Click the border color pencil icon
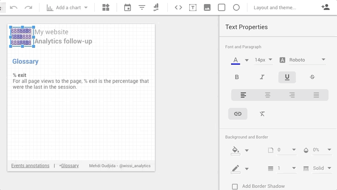The image size is (337, 190). (235, 169)
